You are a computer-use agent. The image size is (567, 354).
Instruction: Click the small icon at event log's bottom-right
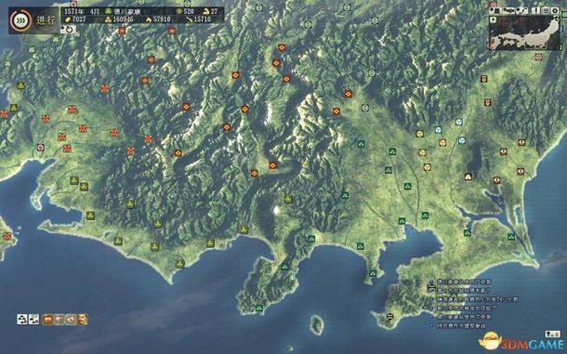point(552,334)
